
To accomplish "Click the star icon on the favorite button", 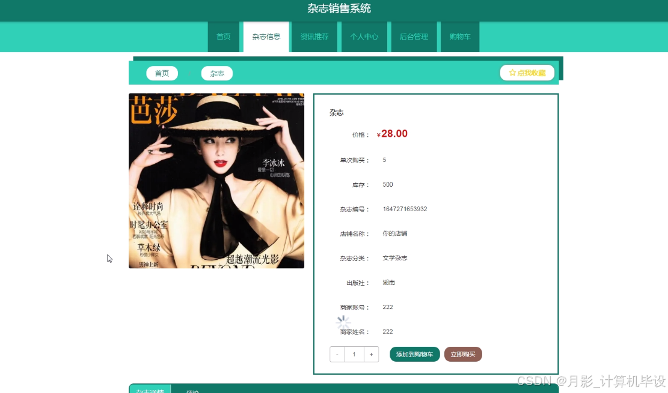I will pyautogui.click(x=511, y=72).
